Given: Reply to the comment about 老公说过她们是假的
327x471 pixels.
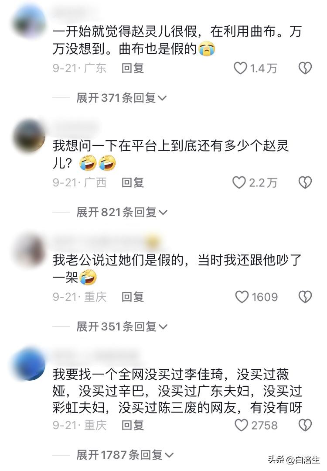Looking at the screenshot, I should (133, 297).
